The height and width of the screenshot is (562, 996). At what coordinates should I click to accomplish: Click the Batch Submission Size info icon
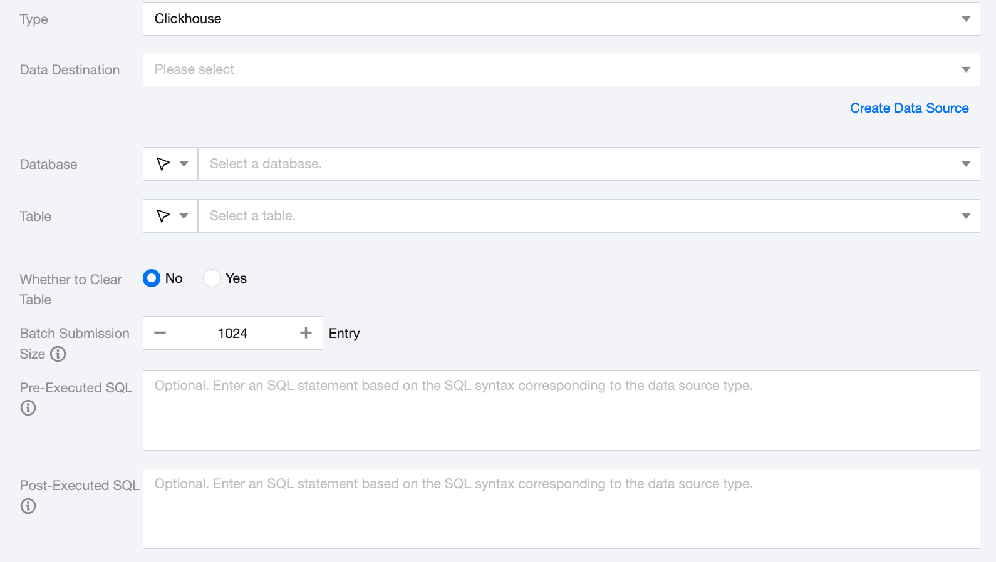point(58,354)
